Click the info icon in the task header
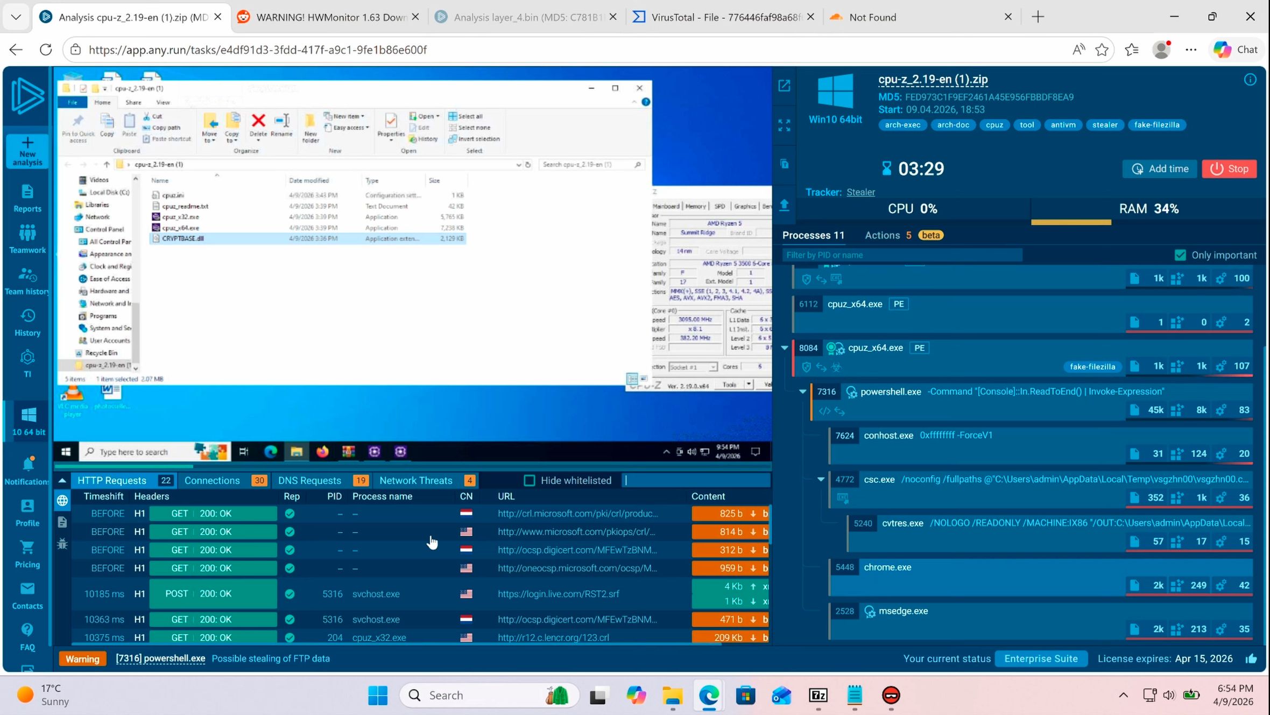Screen dimensions: 1270x715 click(x=1250, y=80)
